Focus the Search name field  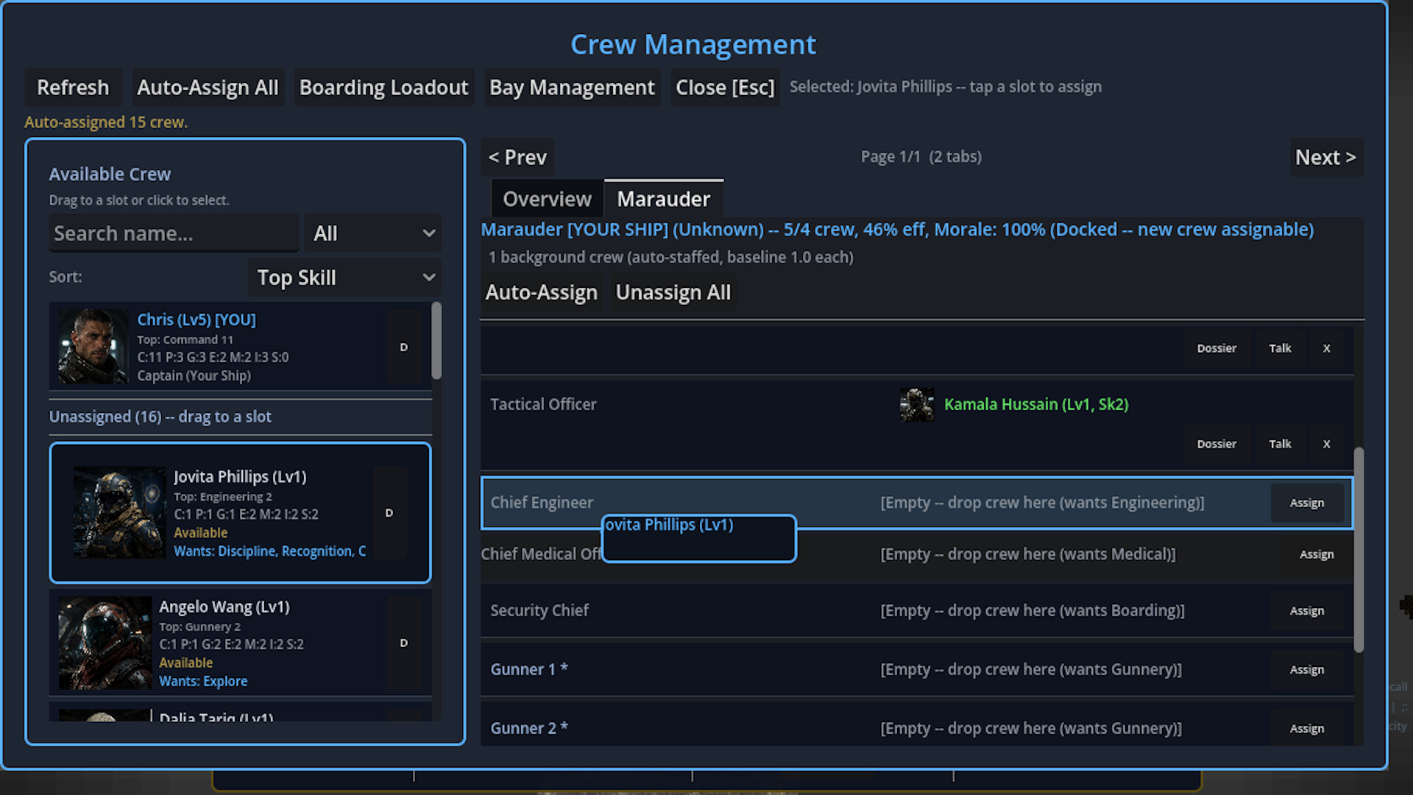click(x=174, y=233)
